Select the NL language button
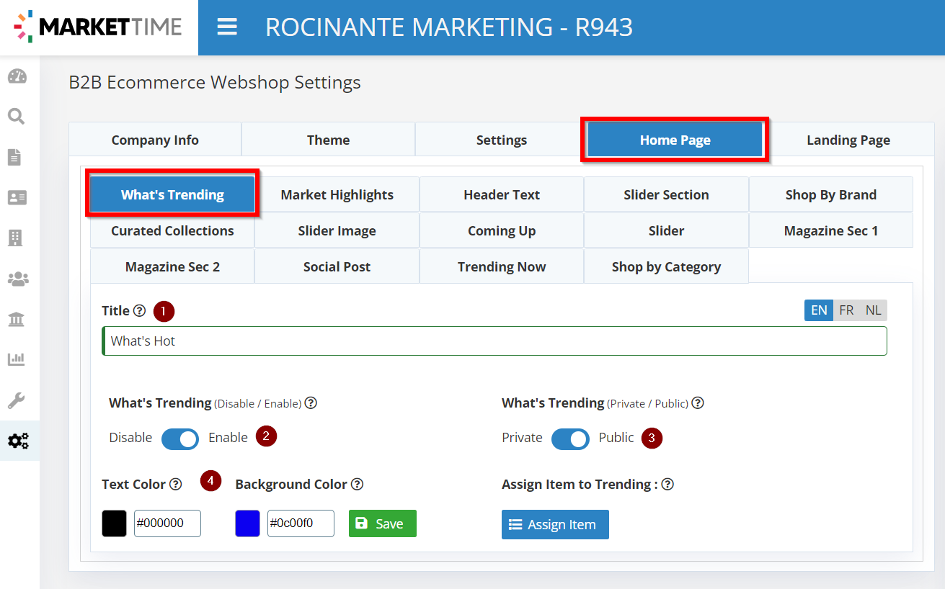The width and height of the screenshot is (945, 589). 874,310
